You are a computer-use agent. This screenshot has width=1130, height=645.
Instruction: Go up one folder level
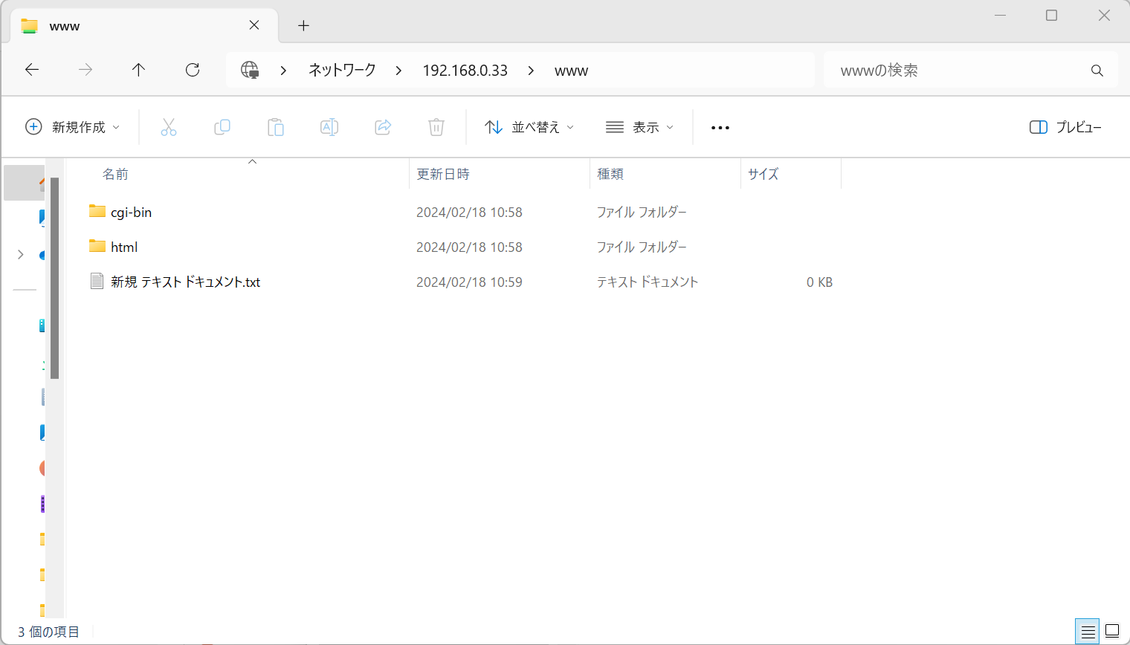point(138,70)
